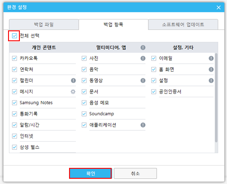The image size is (227, 184).
Task: Click the 전체 선택 label text
Action: click(29, 36)
